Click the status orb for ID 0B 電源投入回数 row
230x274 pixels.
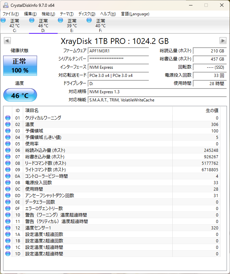click(8, 182)
